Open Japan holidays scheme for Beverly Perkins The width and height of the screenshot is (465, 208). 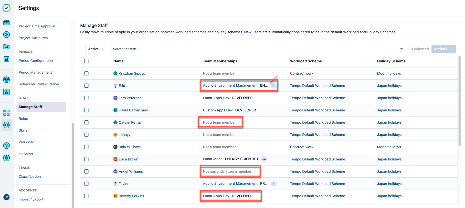click(389, 196)
